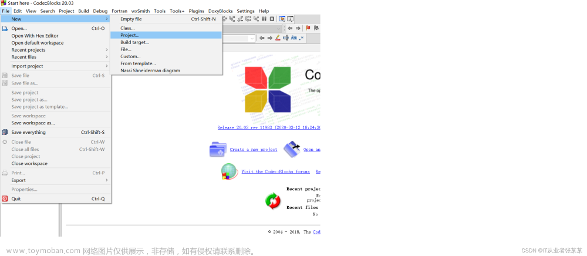Open the debugger Various info icon
Viewport: 587px width, 256px height.
click(290, 19)
